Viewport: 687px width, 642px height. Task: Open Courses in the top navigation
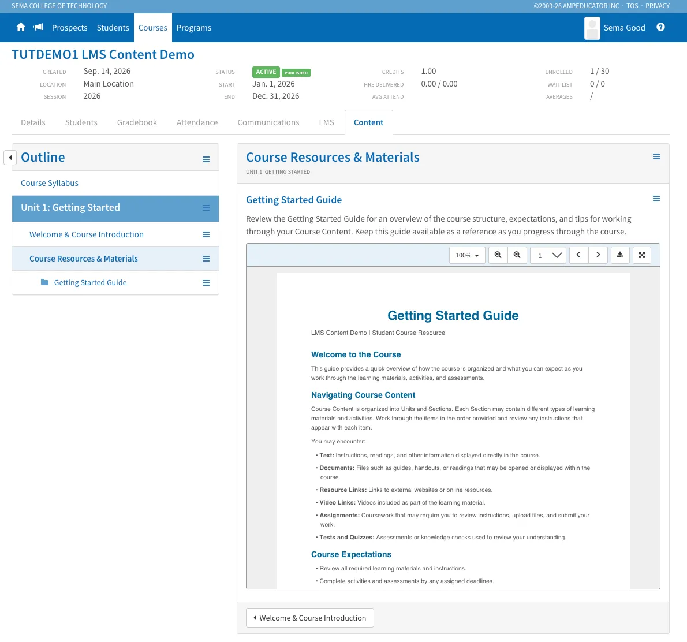point(153,28)
